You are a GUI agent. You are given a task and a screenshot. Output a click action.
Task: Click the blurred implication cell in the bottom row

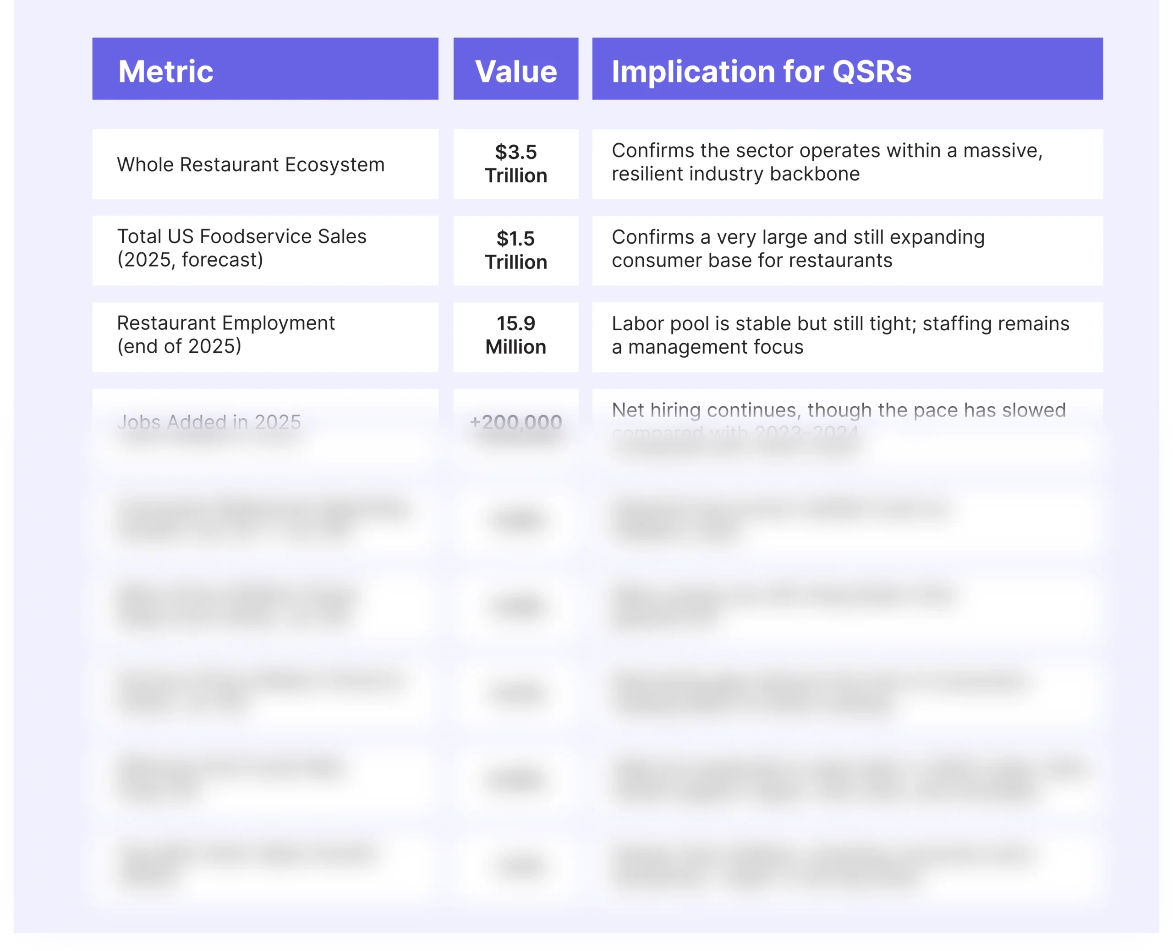[847, 865]
